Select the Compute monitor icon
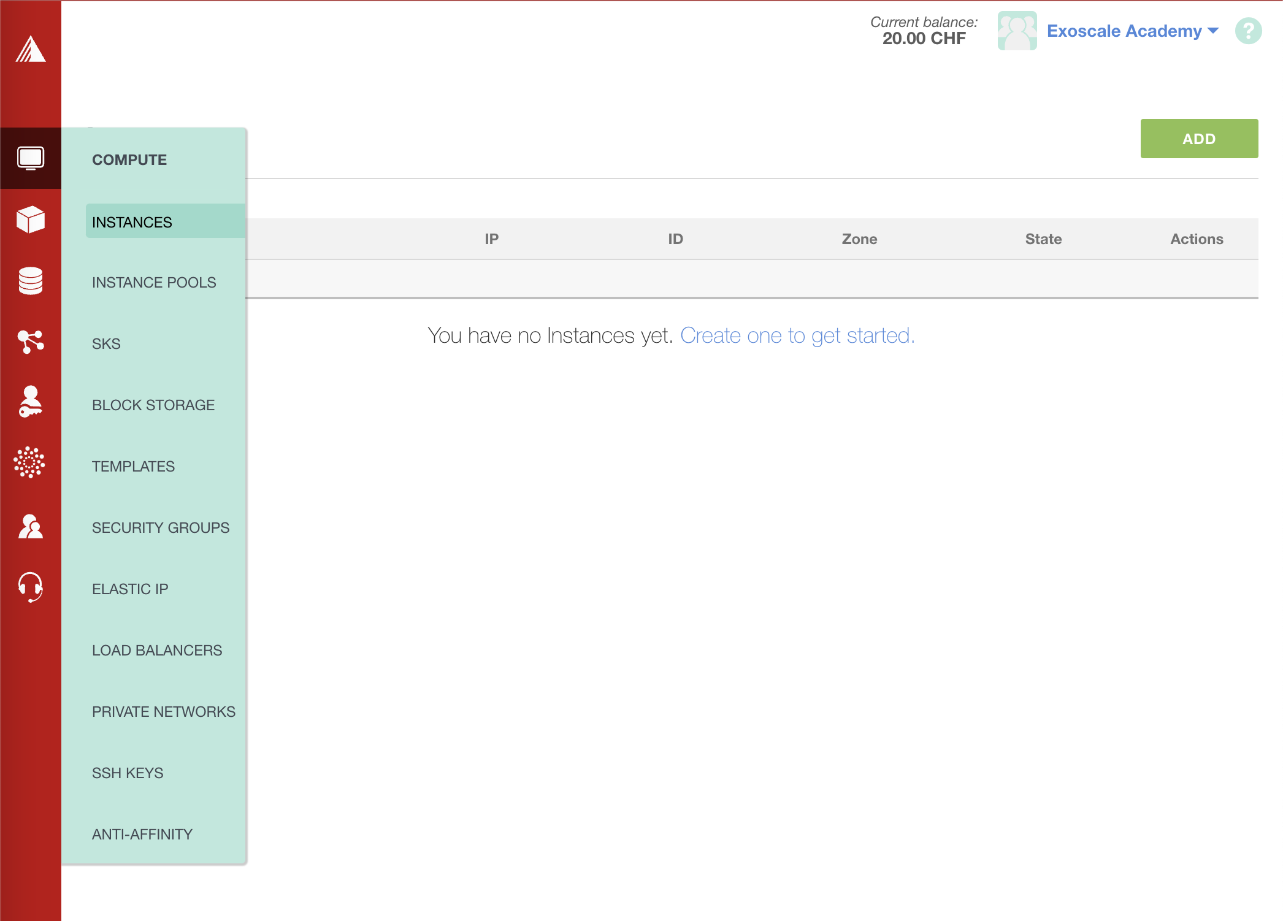The height and width of the screenshot is (921, 1283). click(x=31, y=158)
